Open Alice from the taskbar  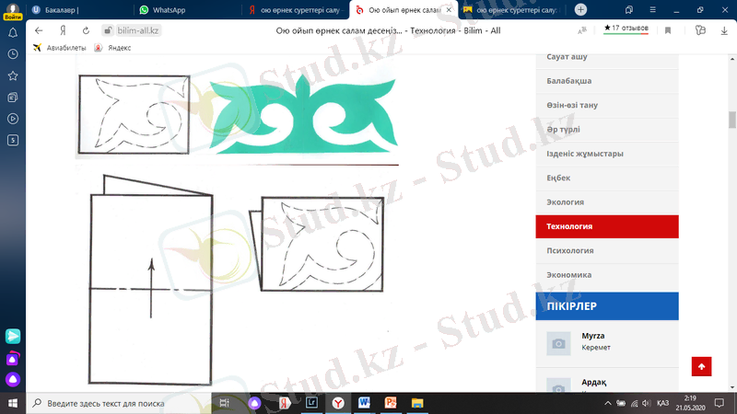click(x=254, y=403)
